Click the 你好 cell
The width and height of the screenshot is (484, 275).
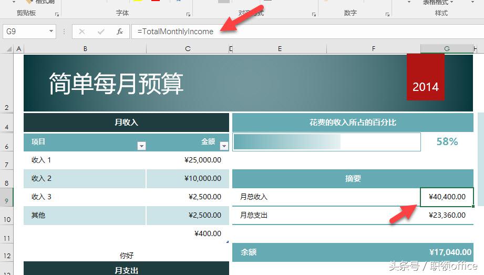(x=126, y=255)
